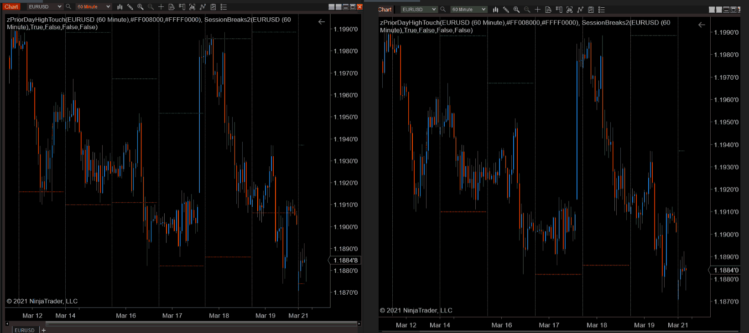
Task: Click the Mar 21 date label on left chart
Action: 298,316
